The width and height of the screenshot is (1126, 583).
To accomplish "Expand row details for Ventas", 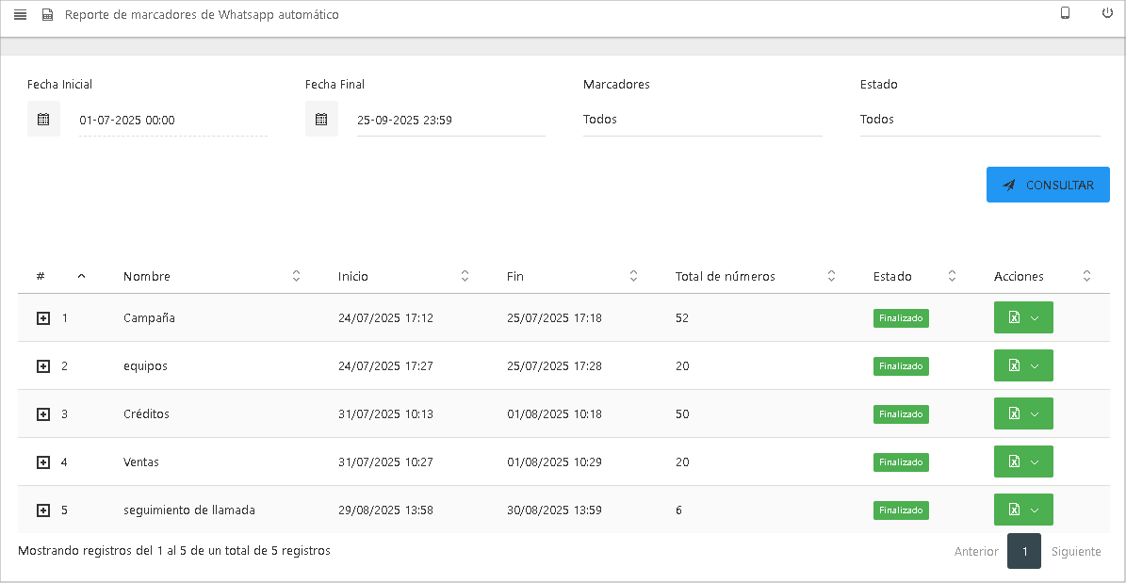I will 42,462.
